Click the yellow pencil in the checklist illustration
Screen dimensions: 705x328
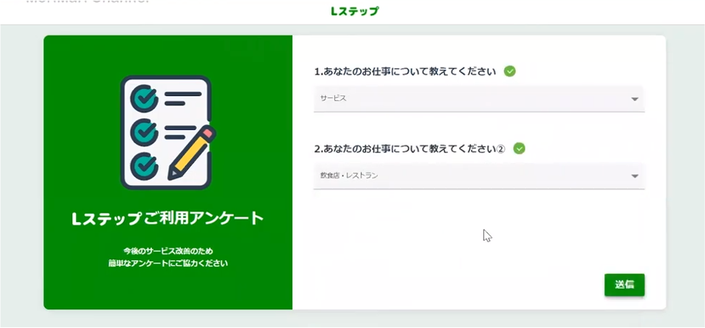[192, 152]
